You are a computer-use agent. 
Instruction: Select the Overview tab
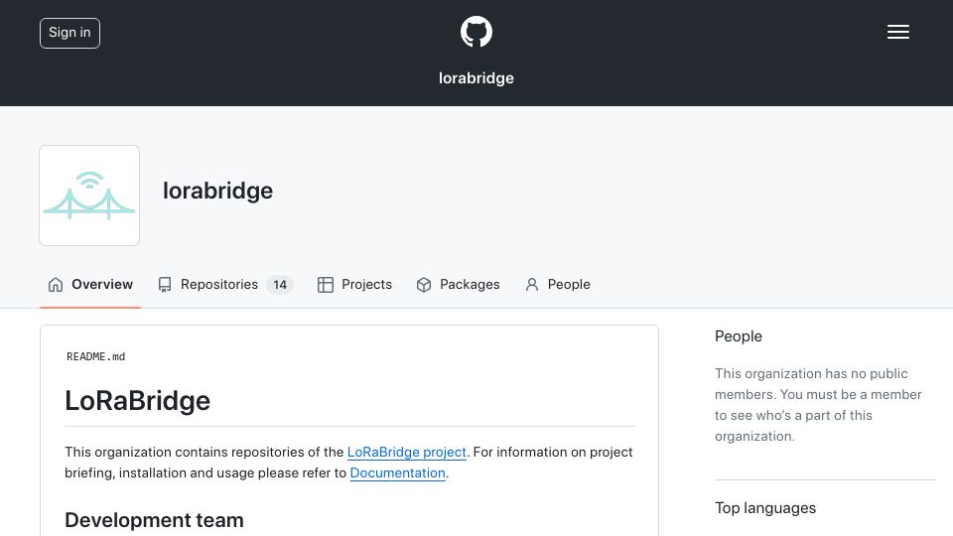pyautogui.click(x=90, y=285)
